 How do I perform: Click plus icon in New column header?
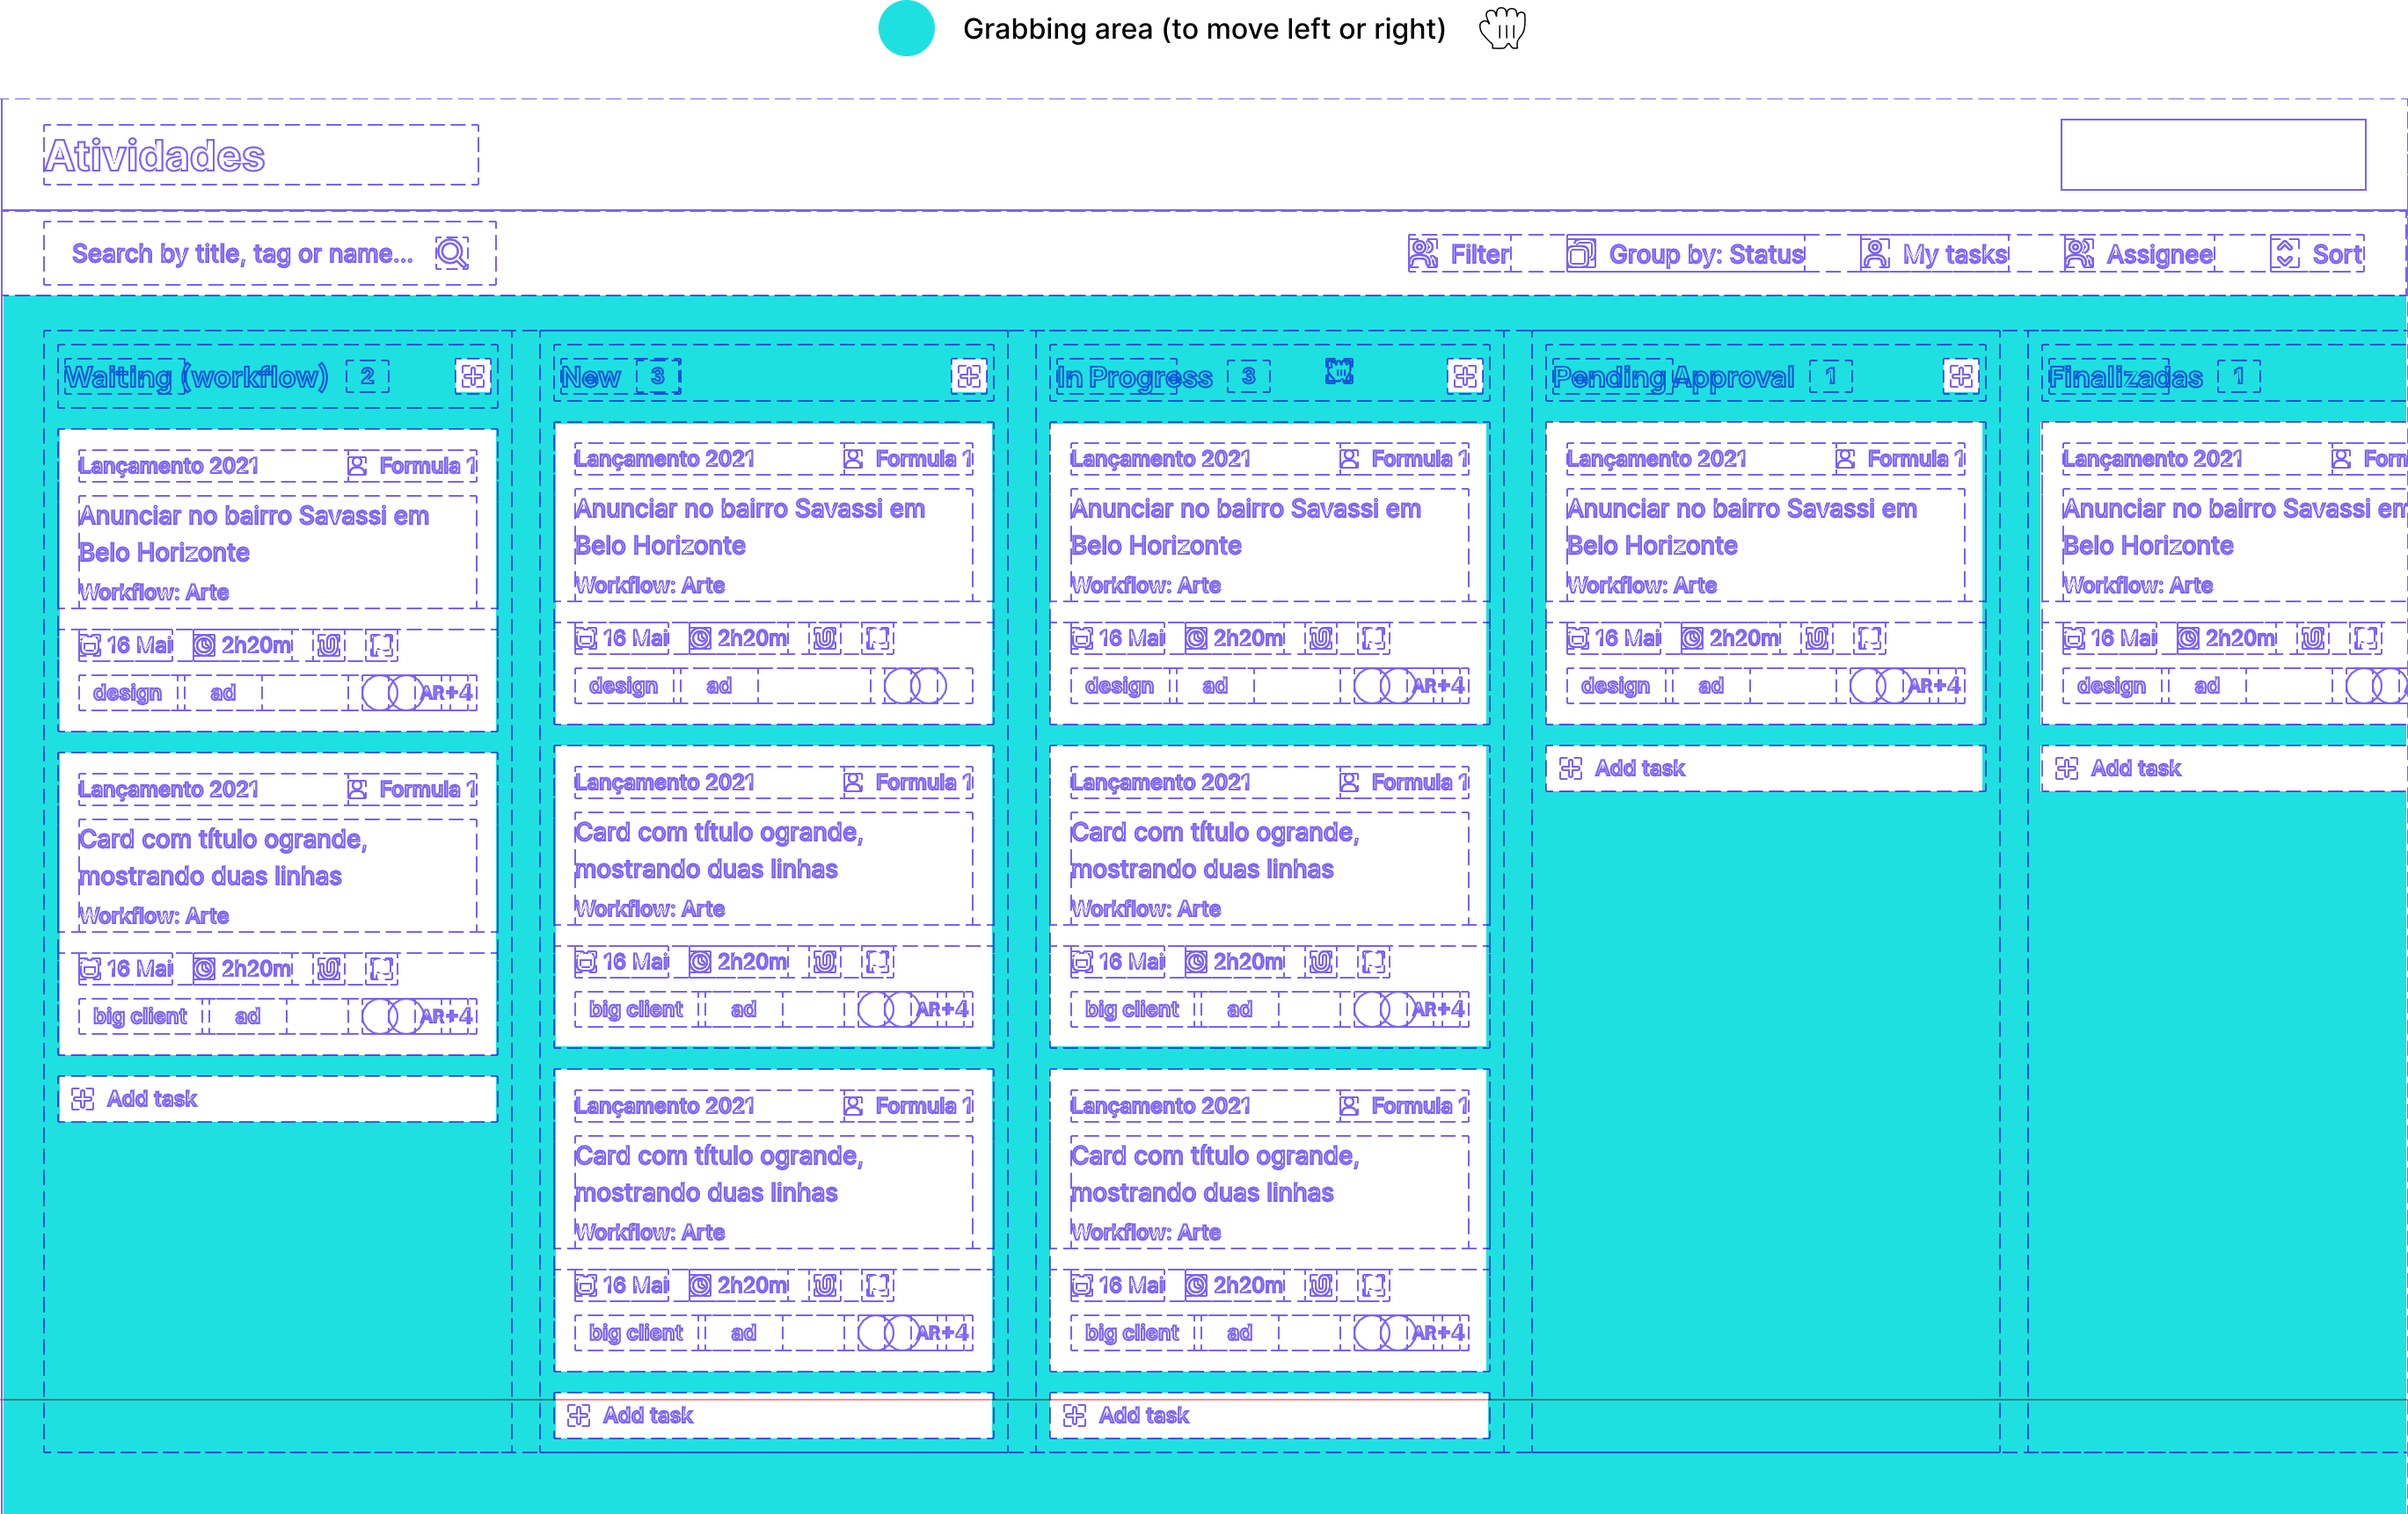coord(968,376)
